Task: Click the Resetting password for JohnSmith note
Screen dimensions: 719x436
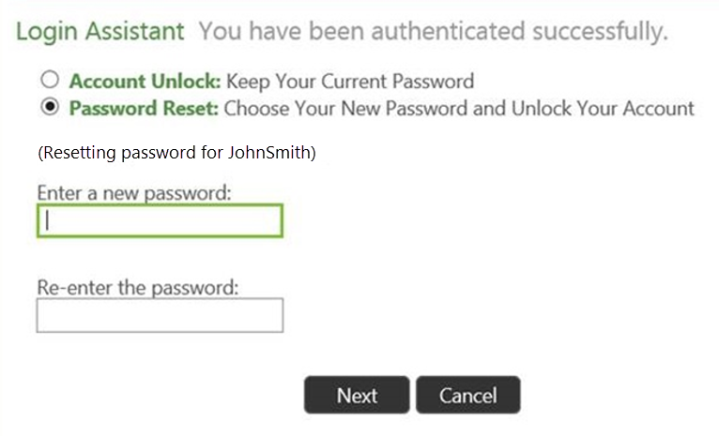Action: (176, 153)
